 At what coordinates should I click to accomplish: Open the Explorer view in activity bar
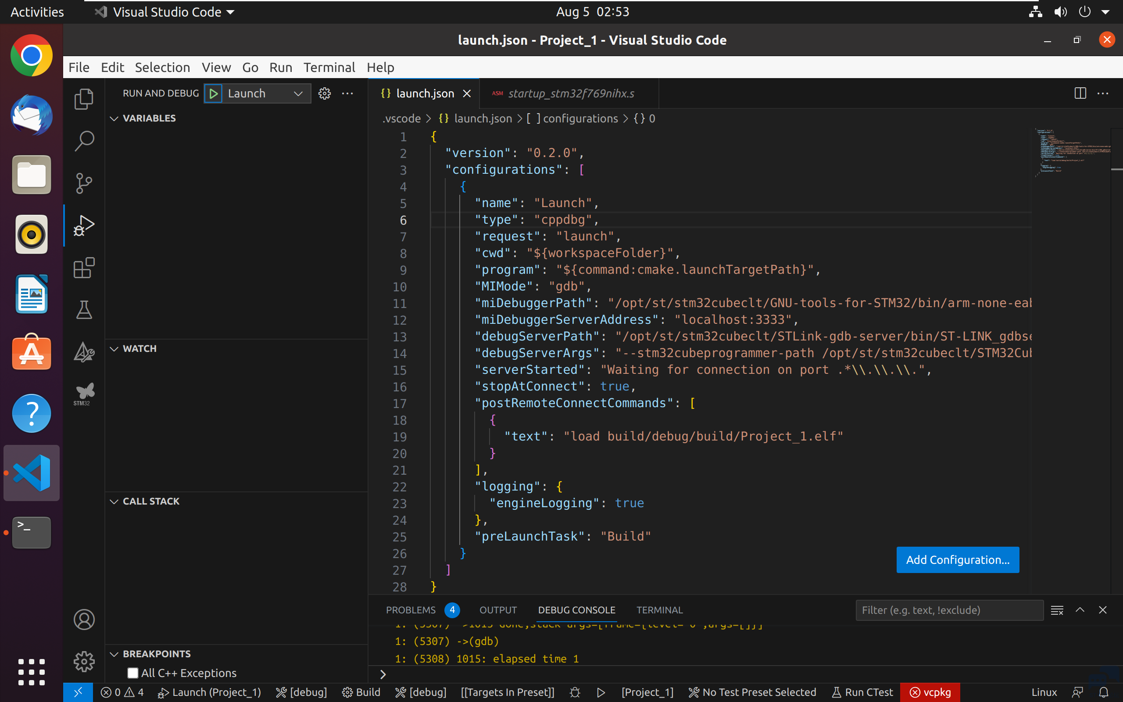[84, 99]
